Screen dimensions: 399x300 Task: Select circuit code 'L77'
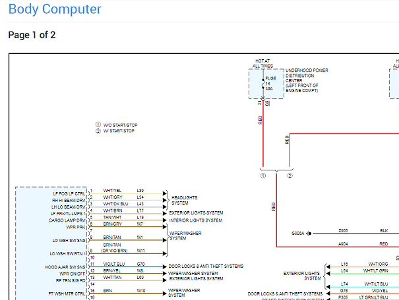pyautogui.click(x=140, y=211)
